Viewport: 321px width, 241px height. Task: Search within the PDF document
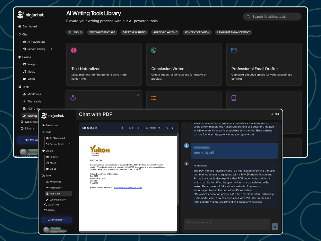click(168, 128)
